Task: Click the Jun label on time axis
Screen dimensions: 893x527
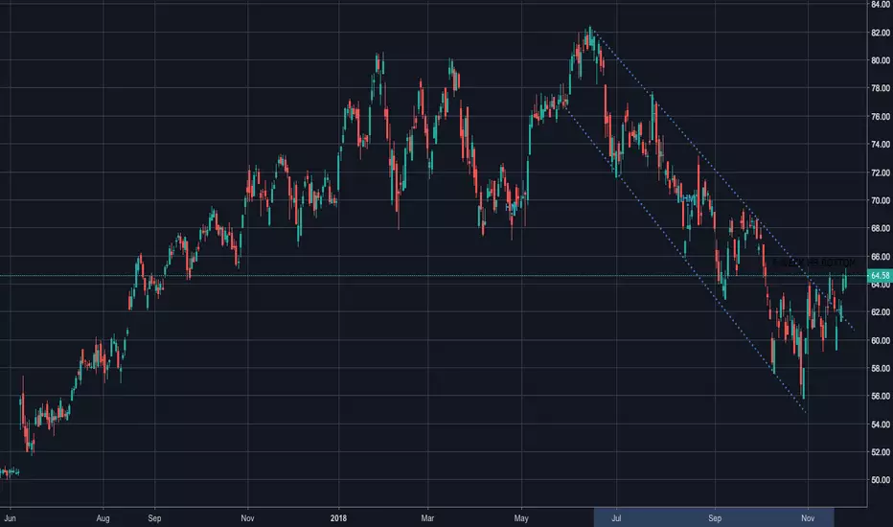Action: (10, 518)
